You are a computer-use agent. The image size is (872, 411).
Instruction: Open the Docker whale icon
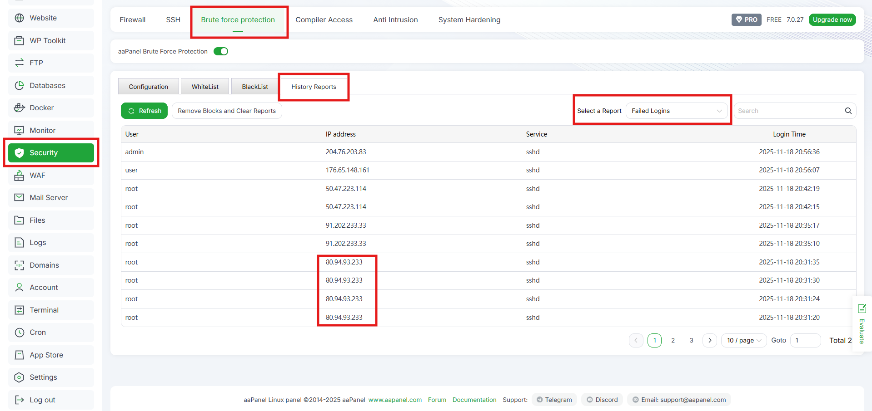click(19, 108)
